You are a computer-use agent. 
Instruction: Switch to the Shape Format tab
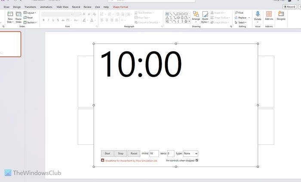(x=120, y=7)
